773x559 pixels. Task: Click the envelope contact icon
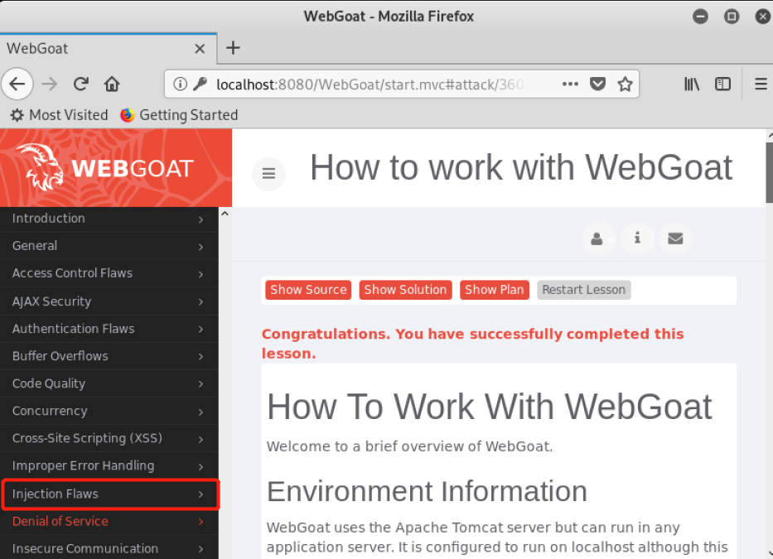(x=675, y=239)
